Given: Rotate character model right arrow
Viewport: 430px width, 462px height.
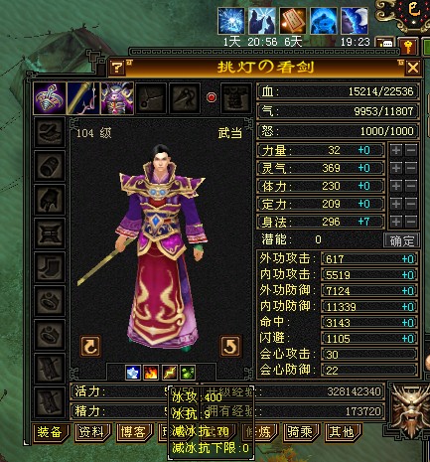Looking at the screenshot, I should tap(230, 346).
